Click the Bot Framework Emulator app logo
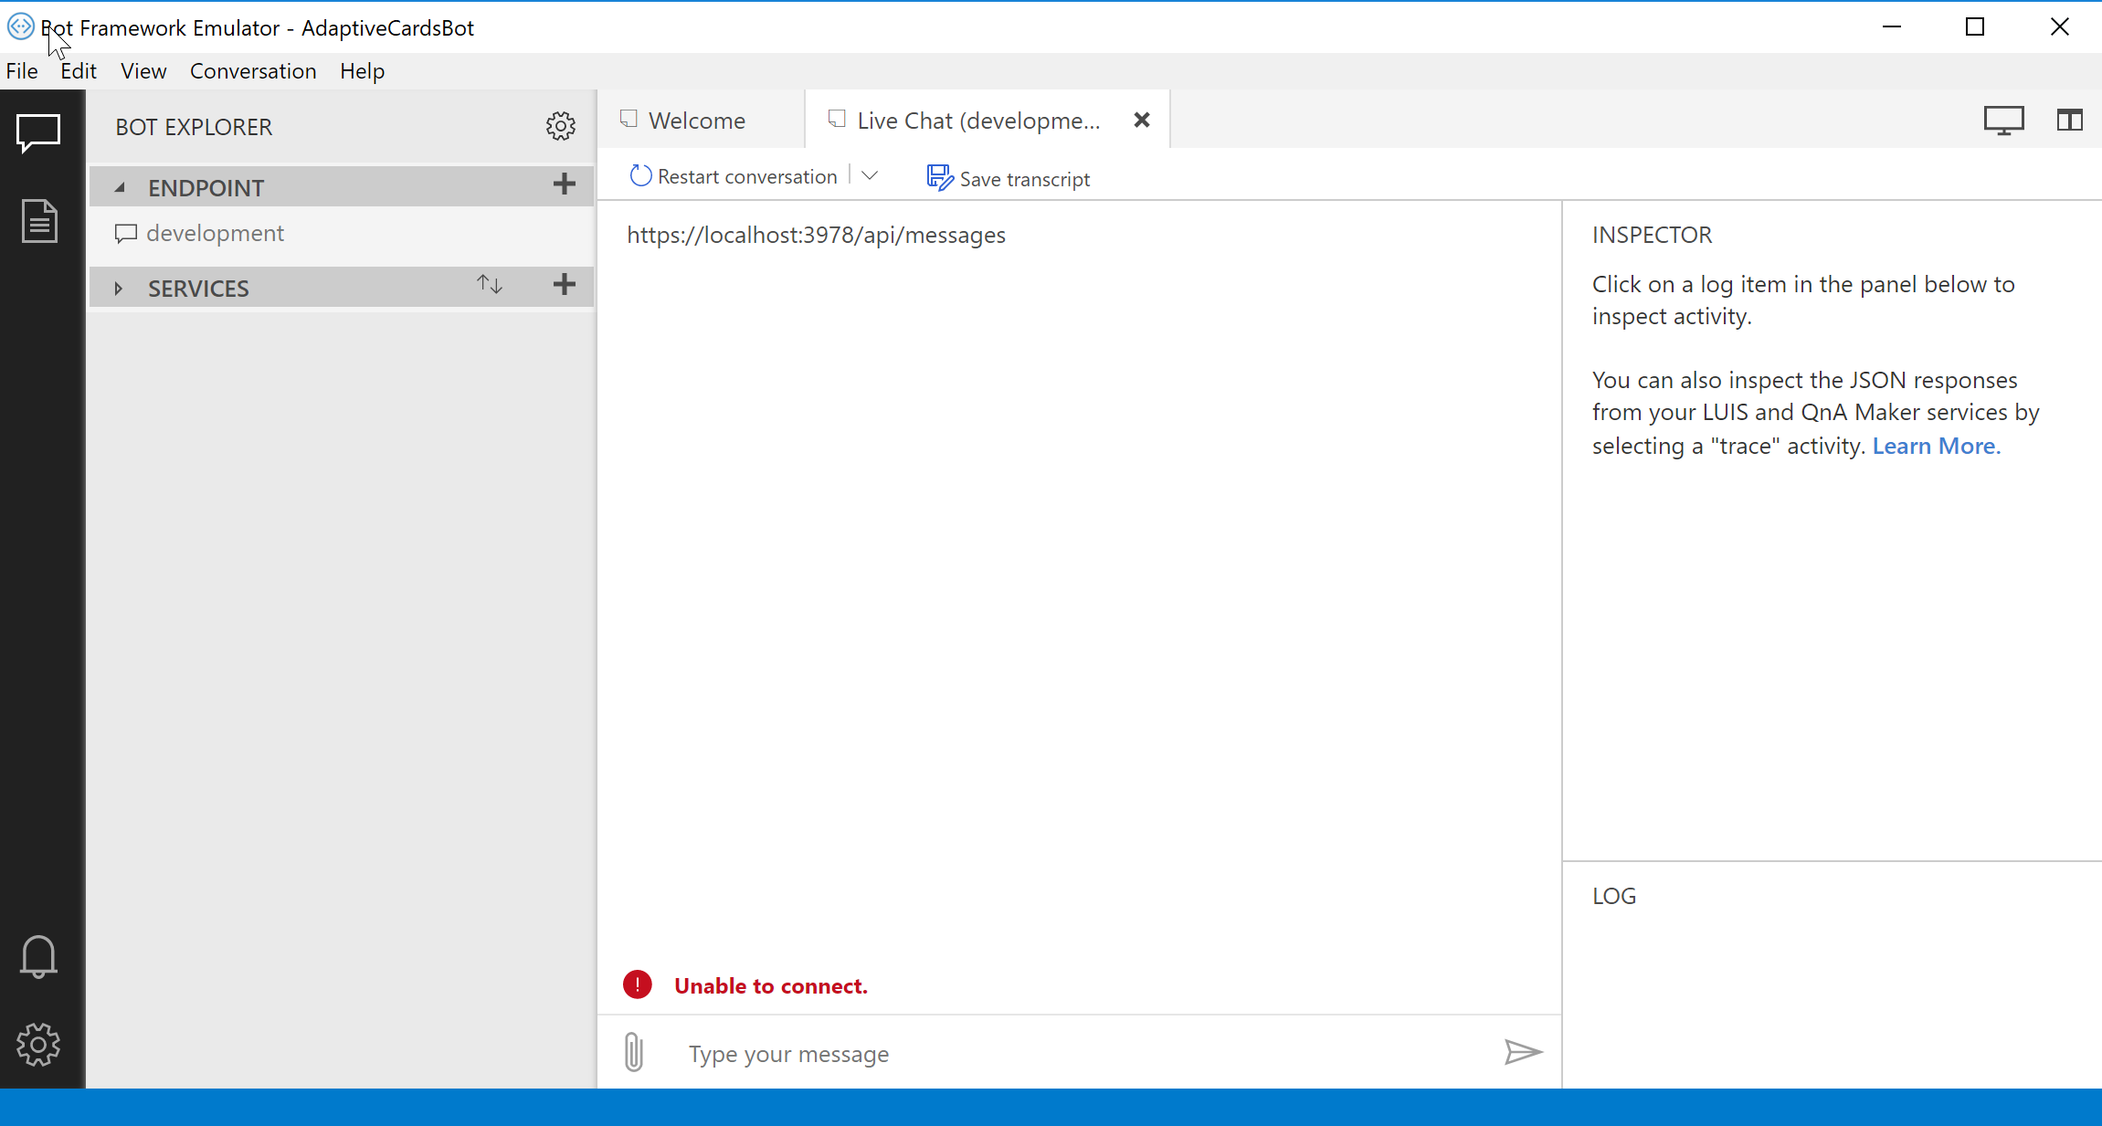This screenshot has width=2102, height=1126. coord(21,26)
